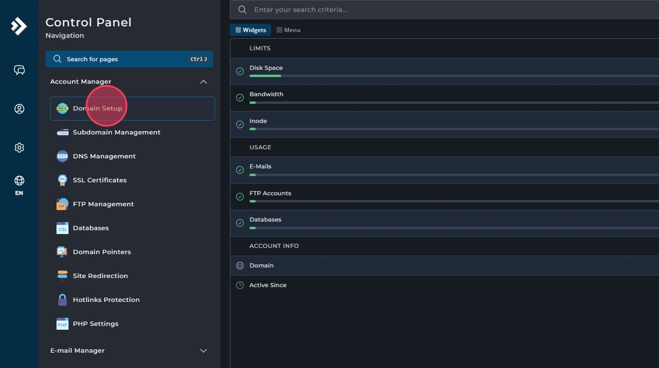Open the messages chat bubble icon
Screen dimensions: 659x368
click(19, 70)
